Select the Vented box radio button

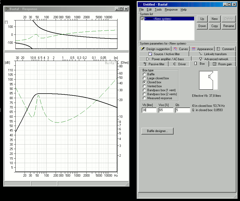point(144,86)
